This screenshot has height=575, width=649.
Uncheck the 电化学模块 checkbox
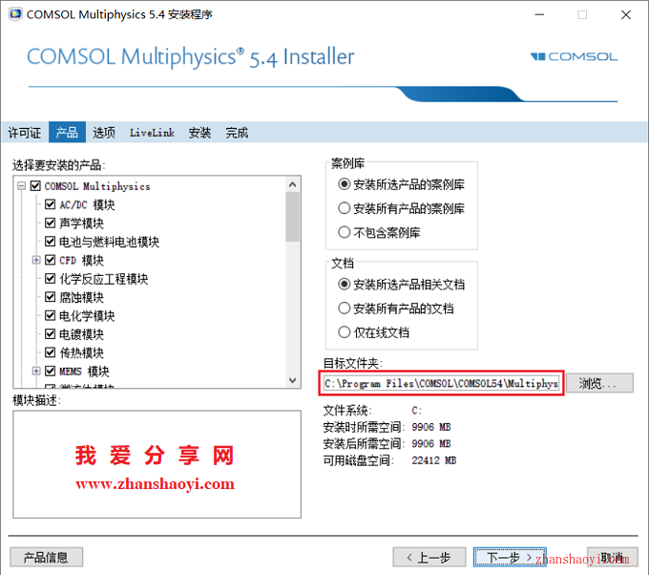point(50,315)
